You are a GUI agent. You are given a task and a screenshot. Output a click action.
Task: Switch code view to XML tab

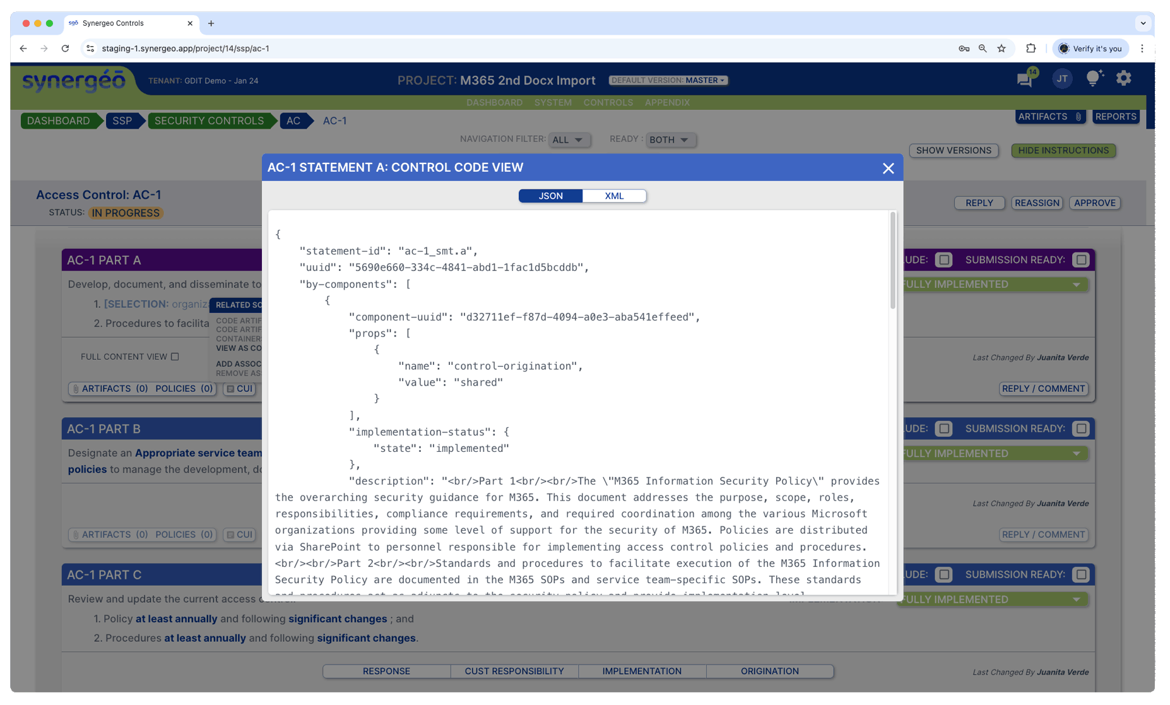point(614,196)
